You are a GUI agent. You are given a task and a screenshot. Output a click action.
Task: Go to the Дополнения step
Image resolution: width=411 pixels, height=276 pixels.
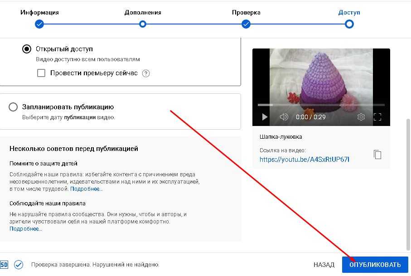coord(143,24)
